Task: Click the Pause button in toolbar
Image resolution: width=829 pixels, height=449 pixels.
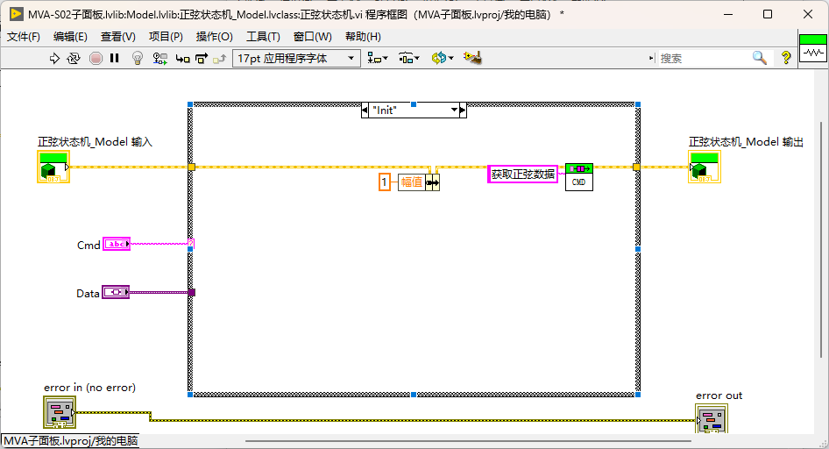Action: pyautogui.click(x=114, y=58)
